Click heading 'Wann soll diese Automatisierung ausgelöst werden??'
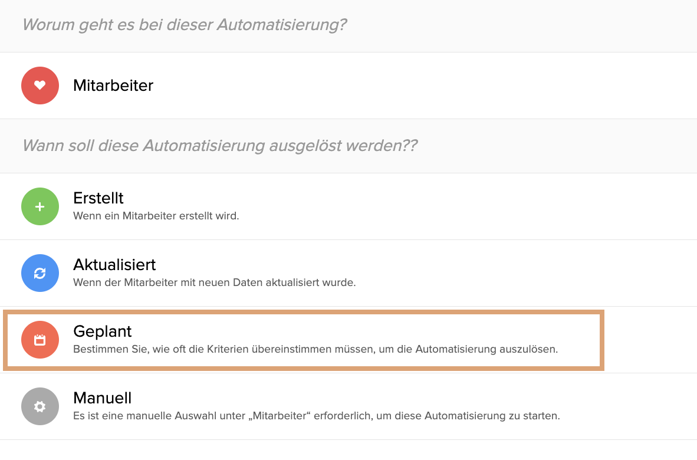The height and width of the screenshot is (460, 697). point(220,146)
